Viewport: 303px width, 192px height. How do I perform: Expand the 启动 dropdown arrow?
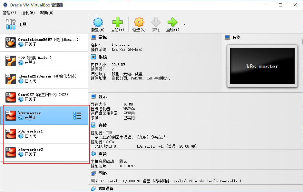point(184,24)
